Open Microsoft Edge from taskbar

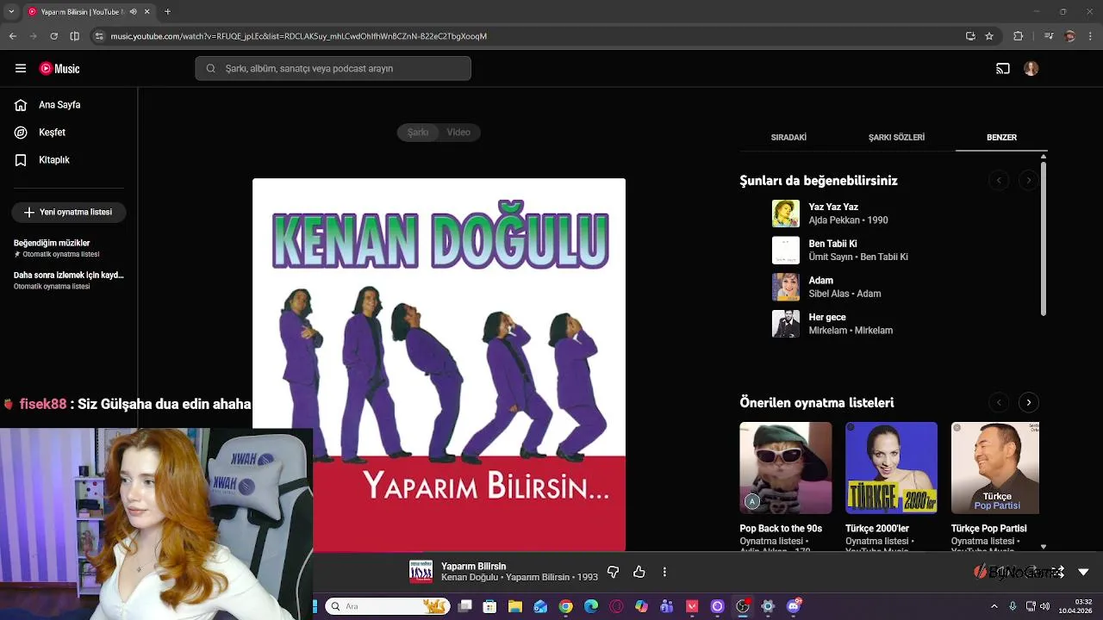click(591, 606)
